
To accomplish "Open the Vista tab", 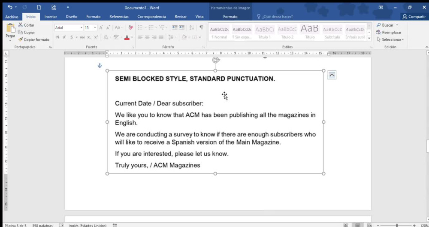I will pyautogui.click(x=199, y=17).
